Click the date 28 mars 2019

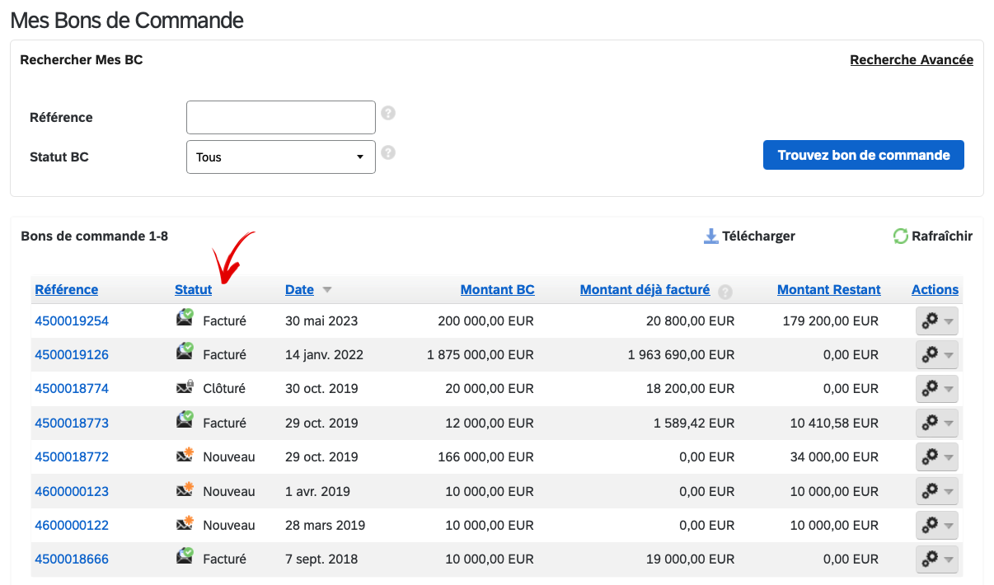pyautogui.click(x=325, y=525)
